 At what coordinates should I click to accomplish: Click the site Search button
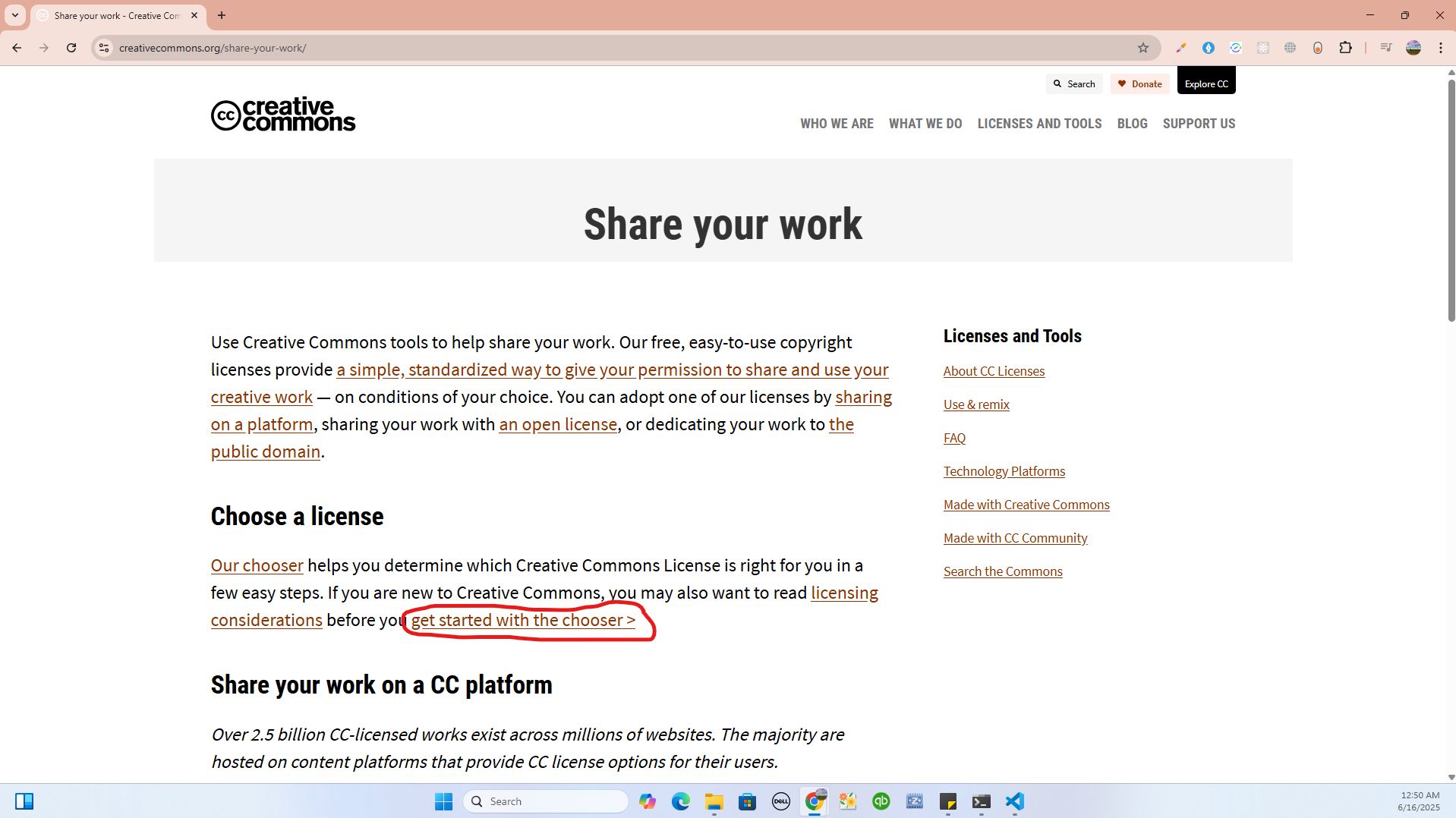[1074, 83]
